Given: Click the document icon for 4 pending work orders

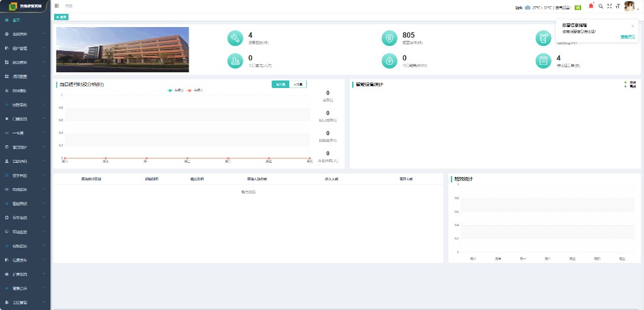Looking at the screenshot, I should pyautogui.click(x=543, y=61).
